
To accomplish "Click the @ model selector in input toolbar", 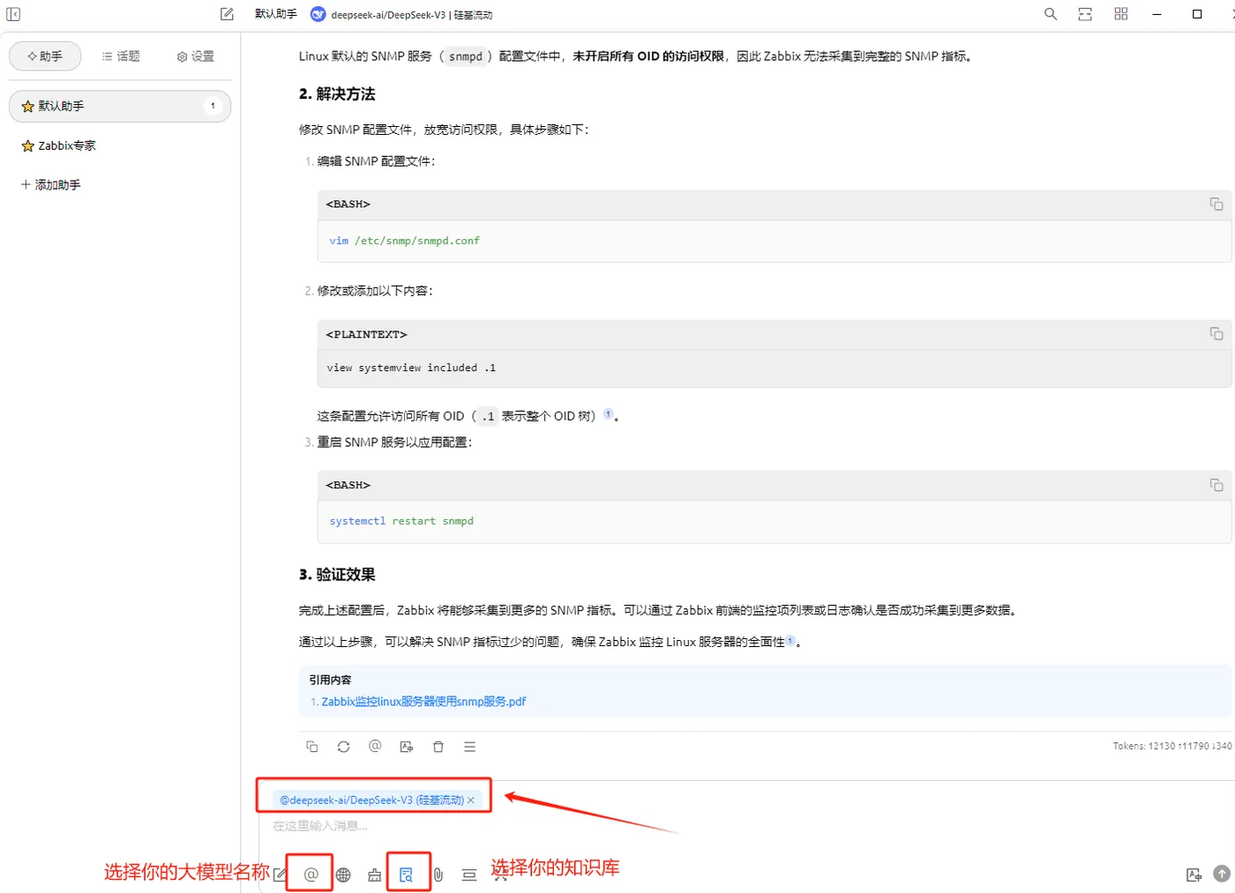I will (311, 874).
